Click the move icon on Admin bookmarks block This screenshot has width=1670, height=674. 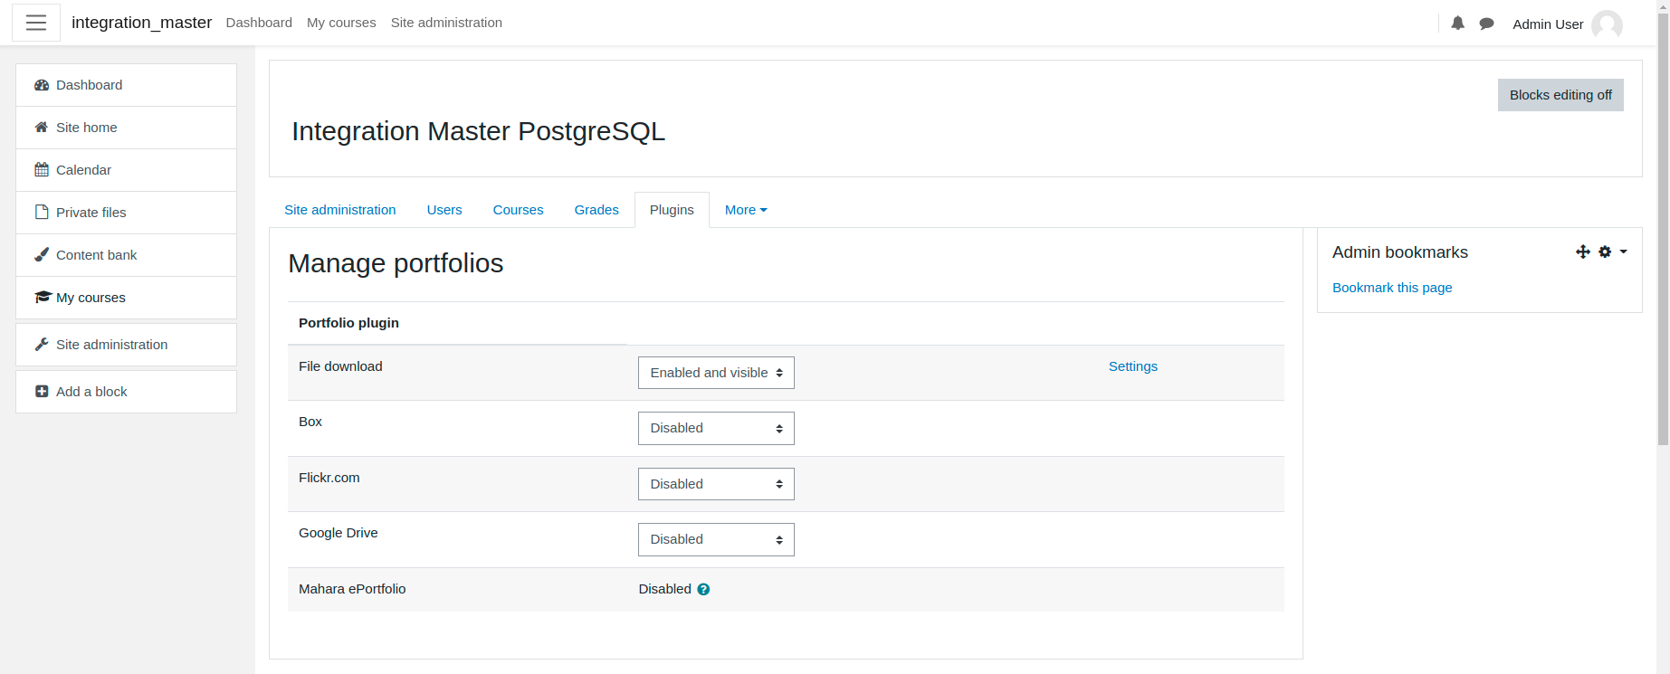tap(1583, 252)
